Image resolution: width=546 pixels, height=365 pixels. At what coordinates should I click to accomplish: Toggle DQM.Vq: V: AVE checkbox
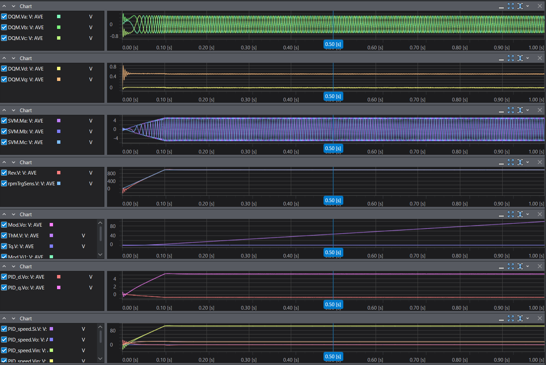(4, 79)
